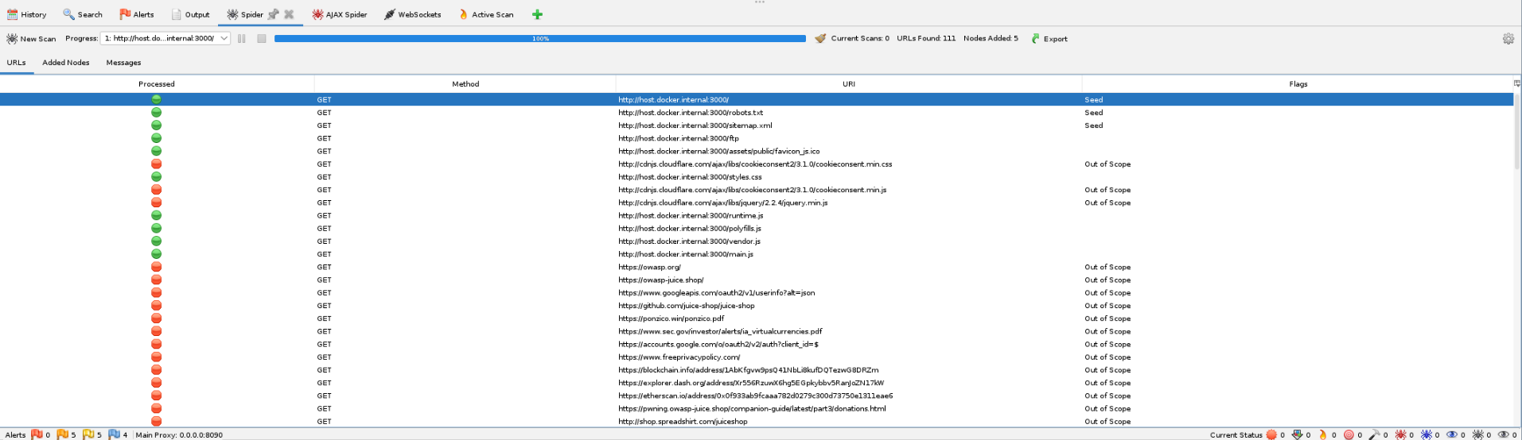Open the History tab
Screen dimensions: 1522x440
pyautogui.click(x=27, y=14)
